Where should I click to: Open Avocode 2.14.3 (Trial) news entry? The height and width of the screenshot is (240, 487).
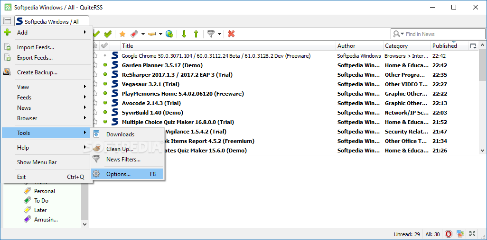[151, 103]
